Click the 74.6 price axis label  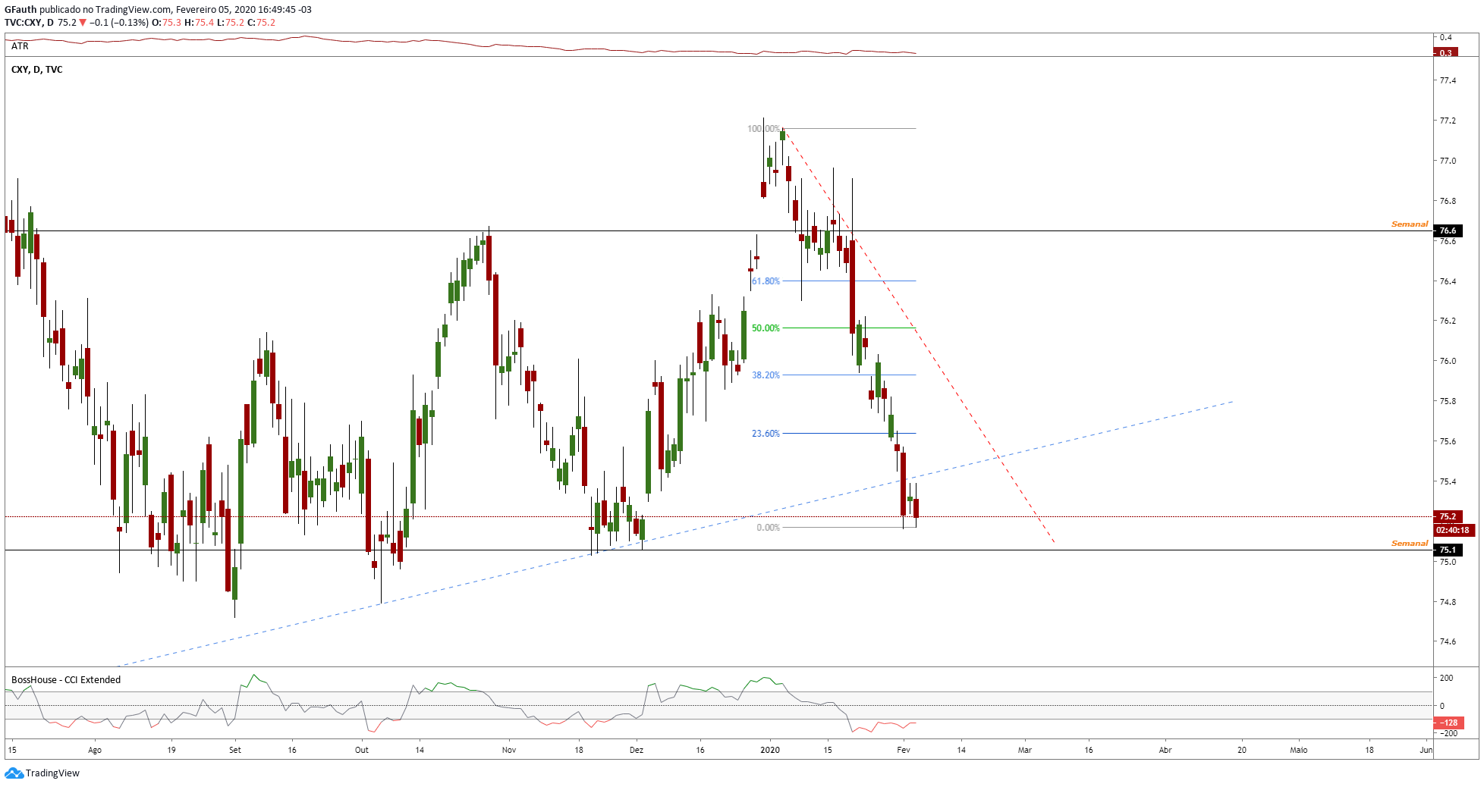tap(1448, 641)
